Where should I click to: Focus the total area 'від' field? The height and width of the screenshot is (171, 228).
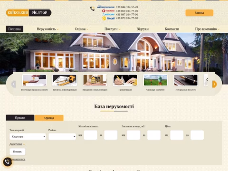[133, 135]
